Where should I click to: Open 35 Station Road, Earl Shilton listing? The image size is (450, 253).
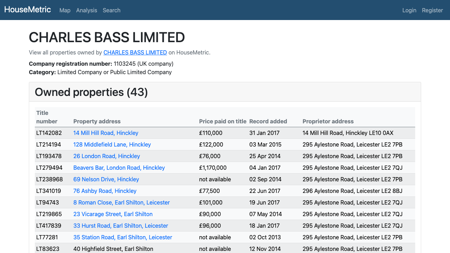123,237
